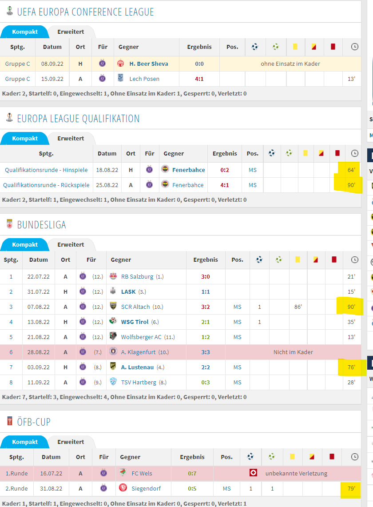This screenshot has width=373, height=507.
Task: Open 0:0 result against H. Beer Sheva
Action: click(x=199, y=64)
